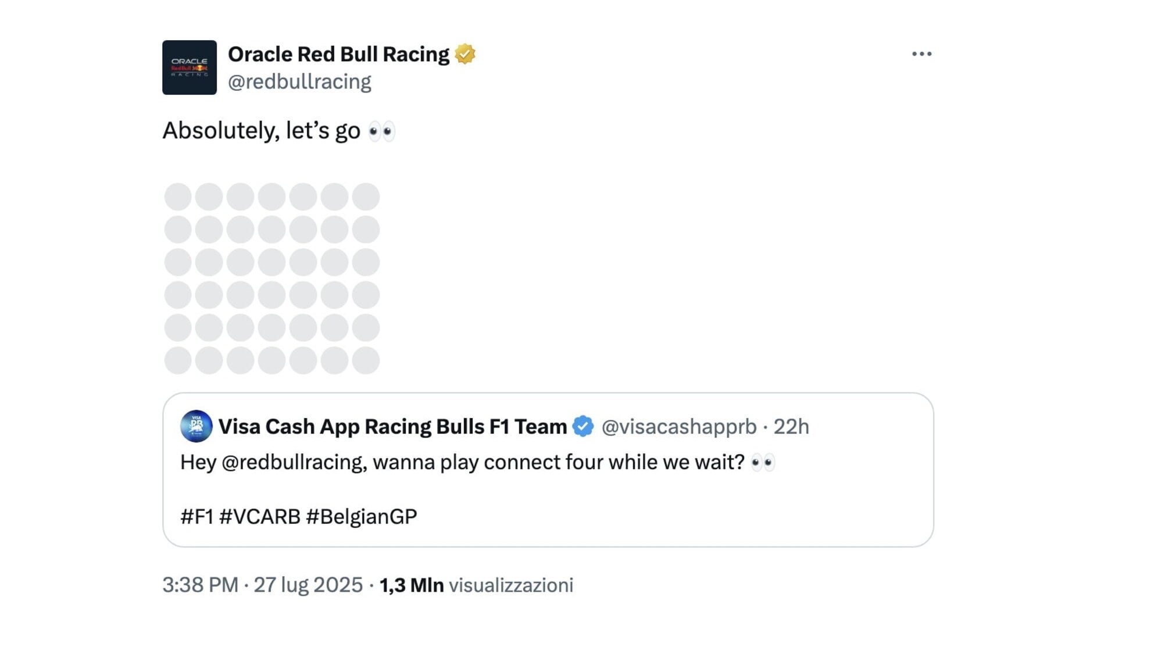
Task: Open the #BelgianGP hashtag
Action: (x=361, y=516)
